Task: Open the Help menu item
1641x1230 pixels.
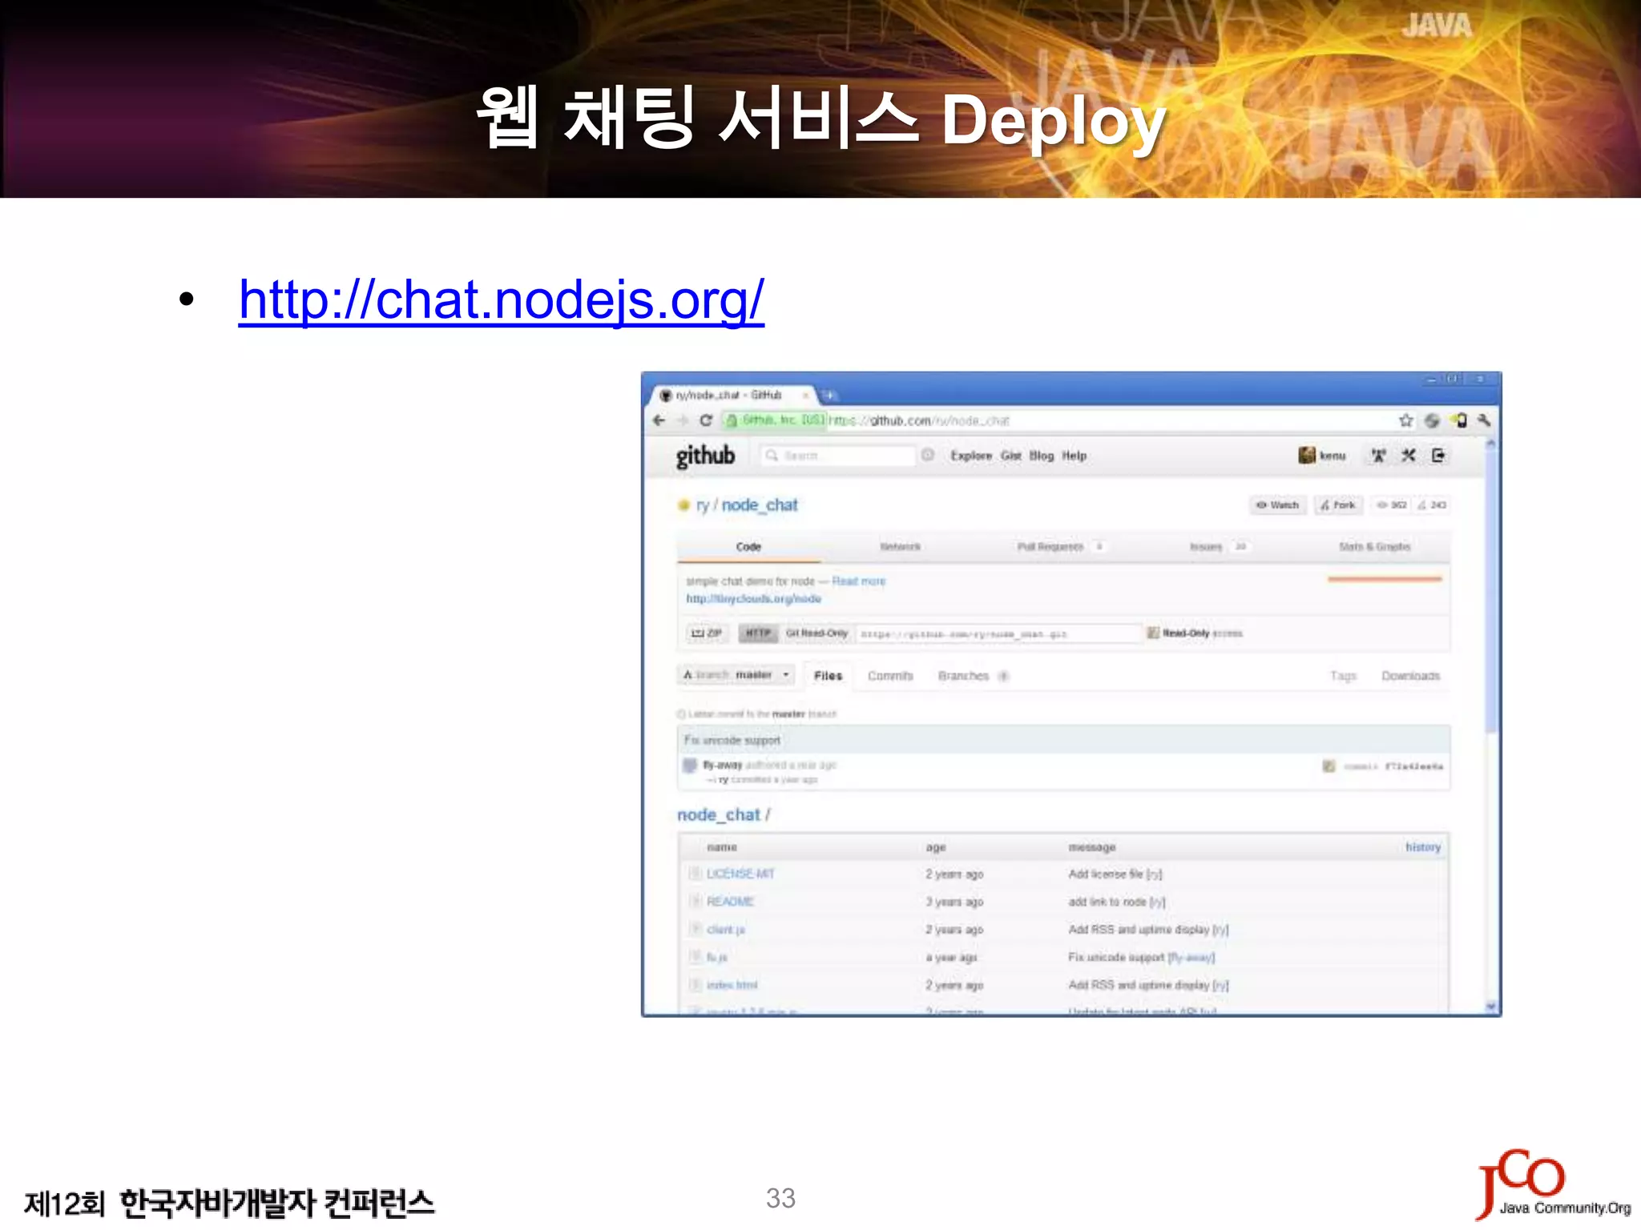Action: [x=1075, y=456]
